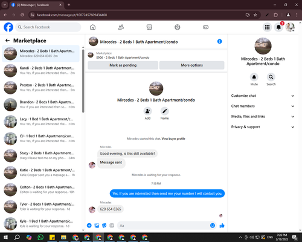Open conversation information icon
Screen dimensions: 302x242
pos(219,41)
